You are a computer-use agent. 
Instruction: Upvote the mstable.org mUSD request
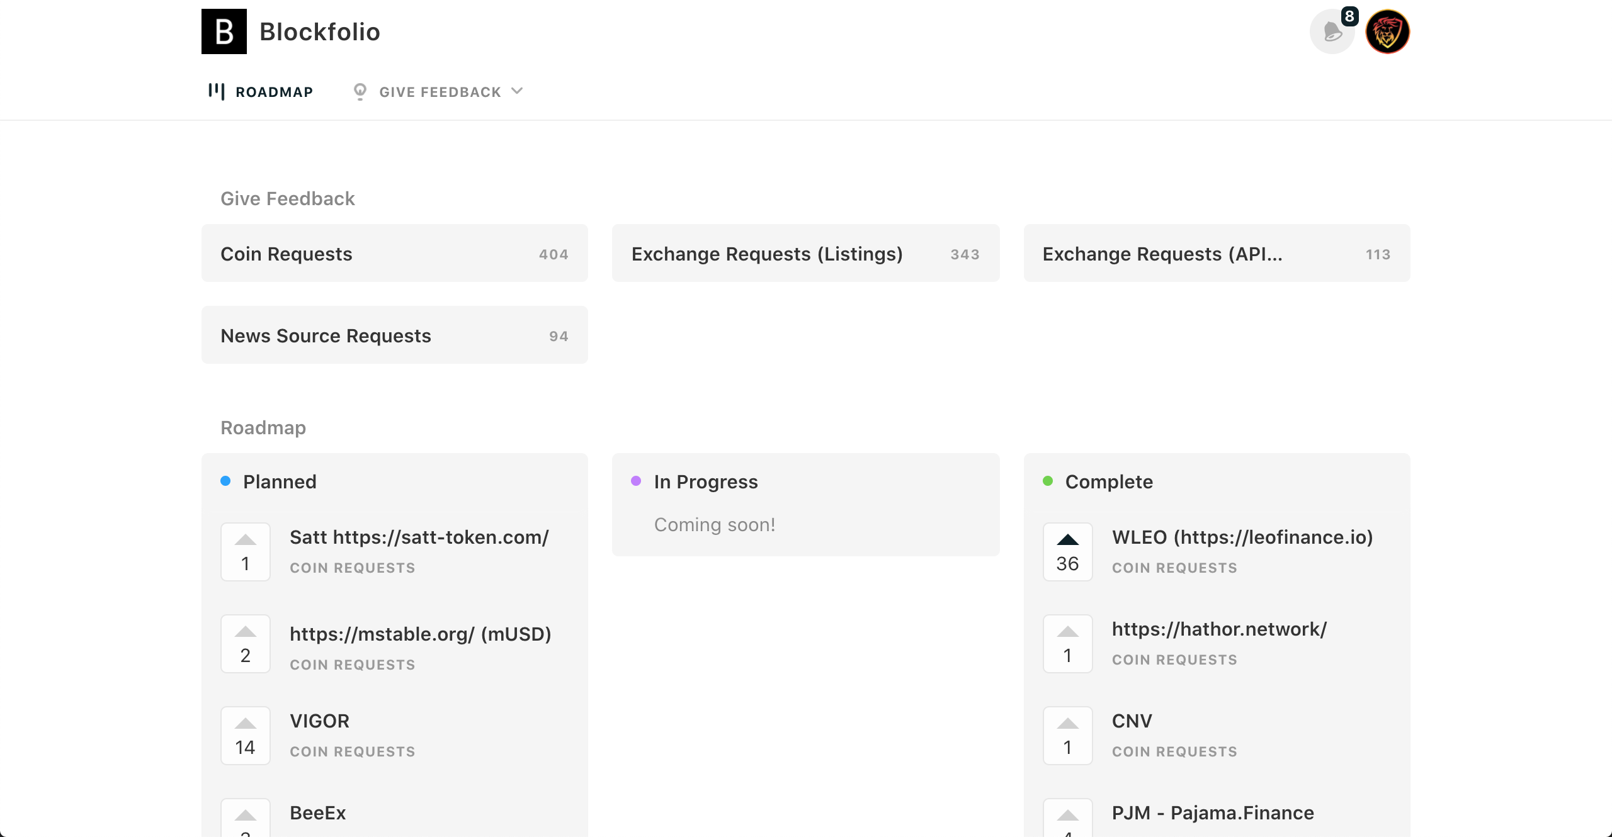pyautogui.click(x=246, y=644)
